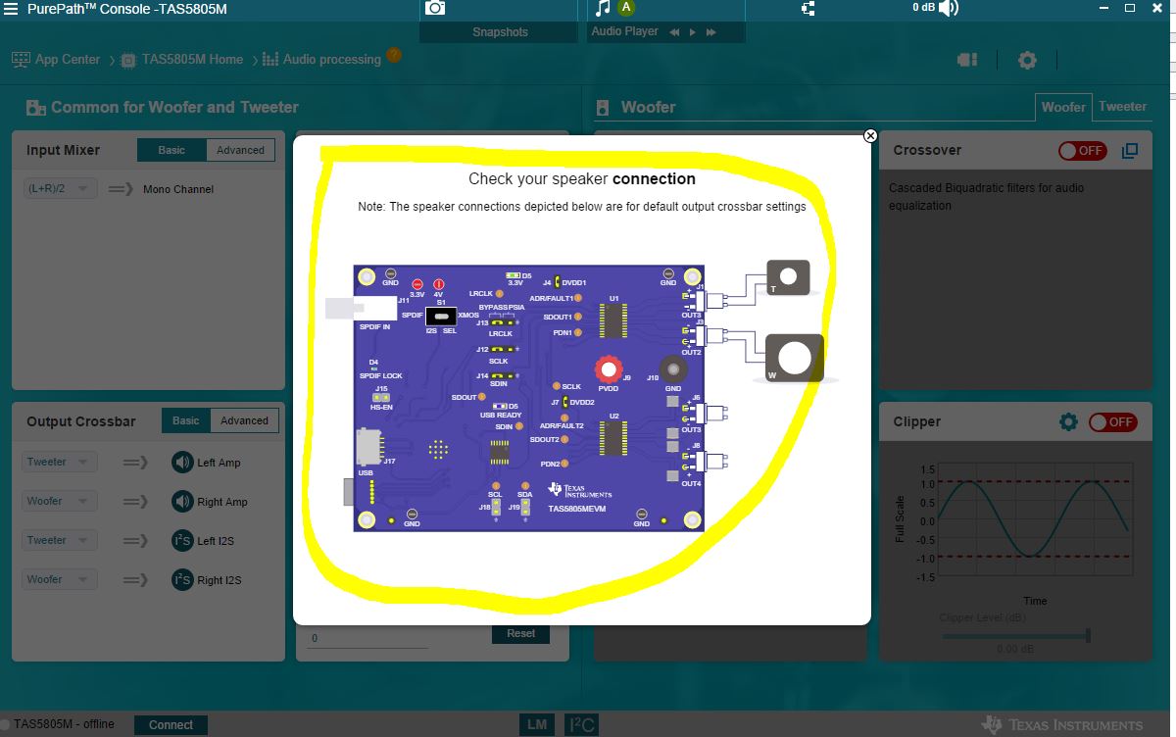Click the Crossover pop-out window icon
This screenshot has width=1176, height=737.
tap(1130, 151)
